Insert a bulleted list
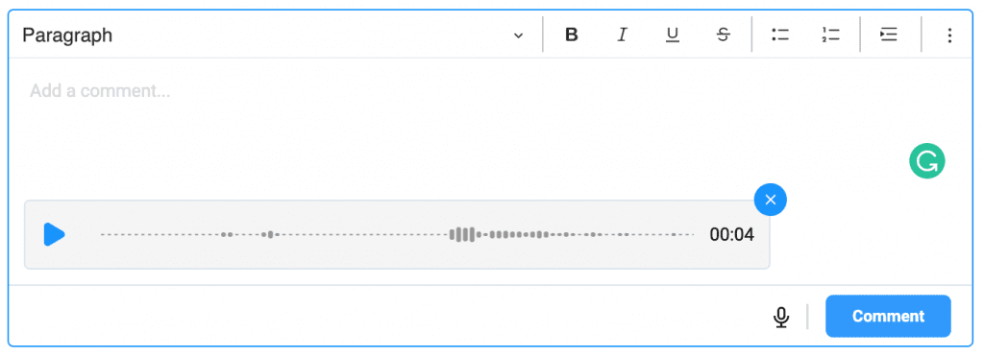 (780, 36)
